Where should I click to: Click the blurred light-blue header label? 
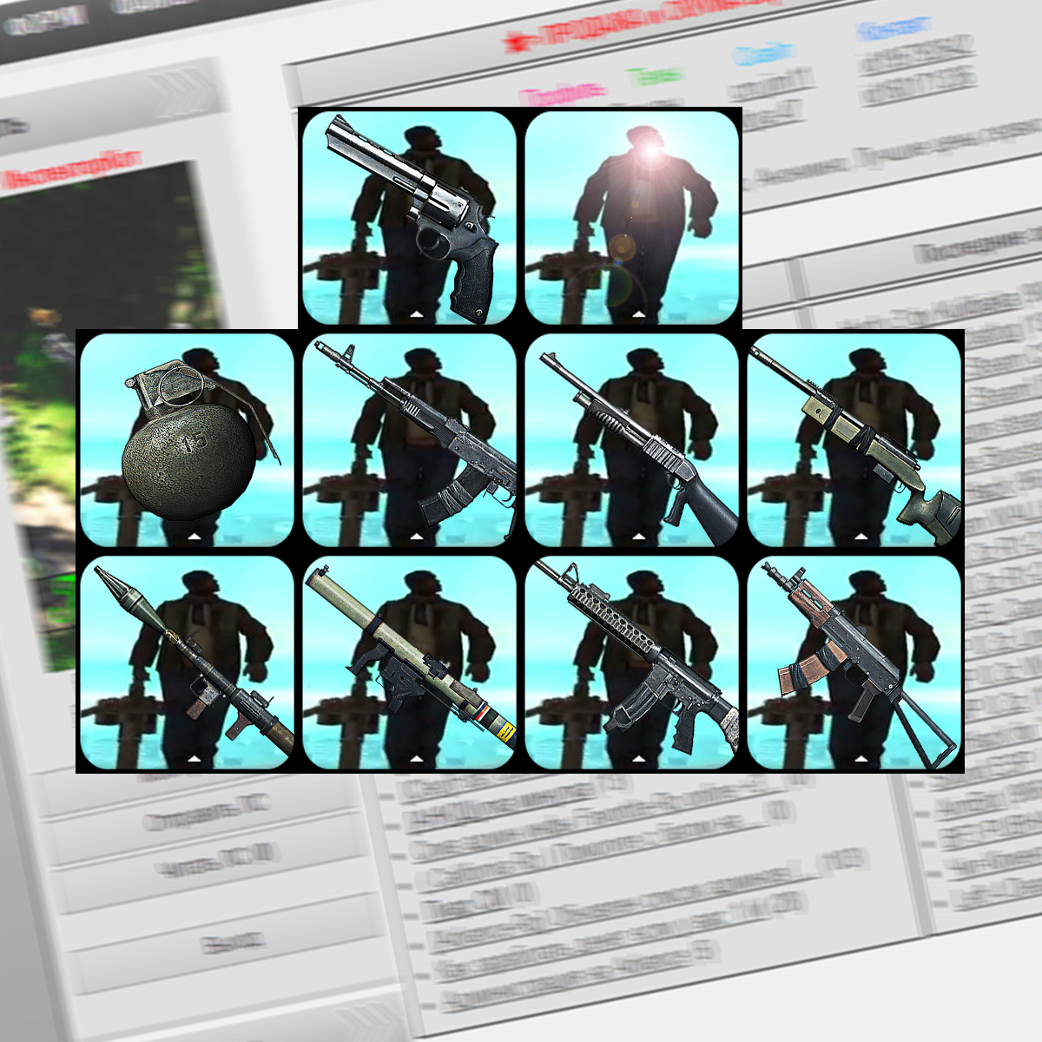coord(763,54)
